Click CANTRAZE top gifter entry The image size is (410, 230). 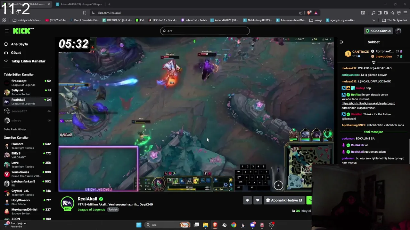pos(357,54)
